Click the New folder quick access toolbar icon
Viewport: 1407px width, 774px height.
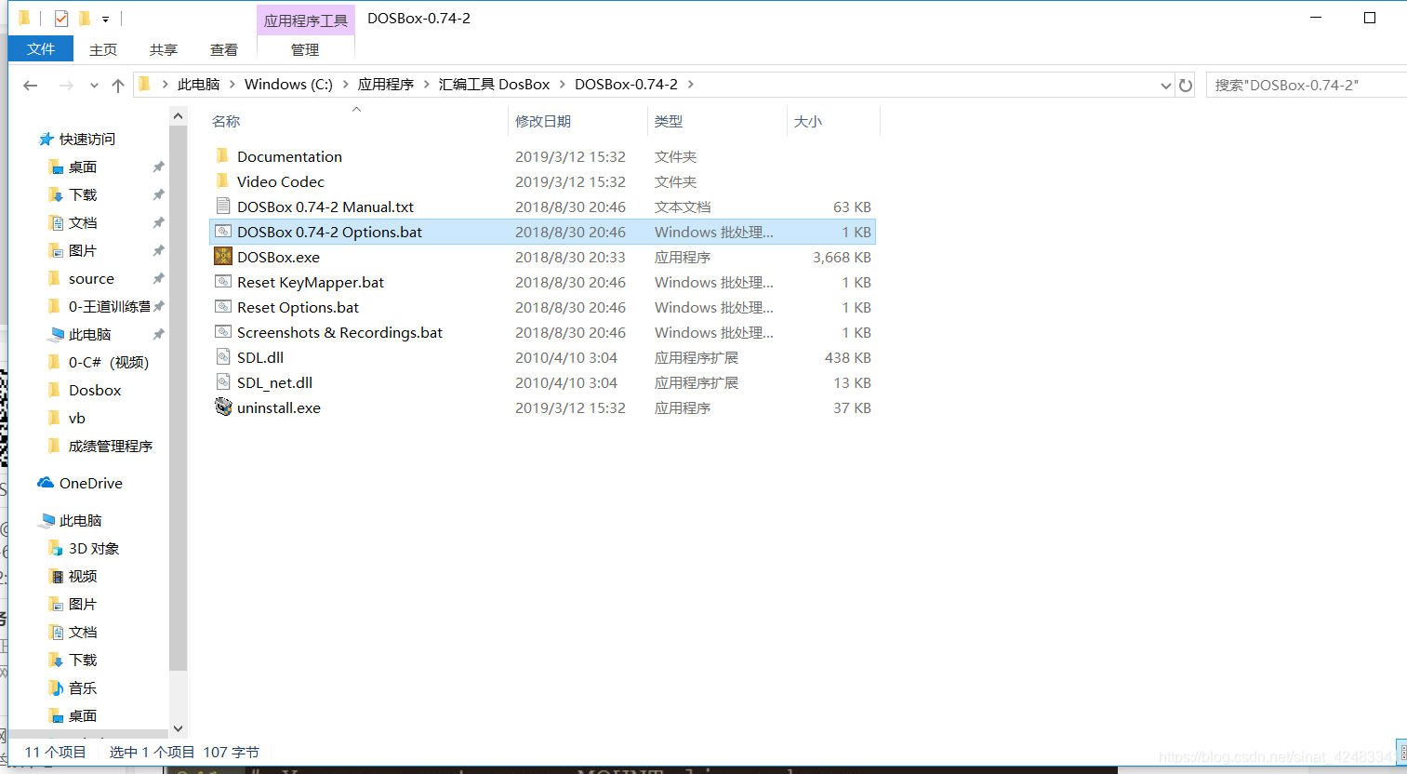click(85, 19)
